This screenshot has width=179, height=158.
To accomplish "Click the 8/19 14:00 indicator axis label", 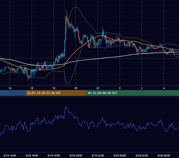I will coord(10,155).
